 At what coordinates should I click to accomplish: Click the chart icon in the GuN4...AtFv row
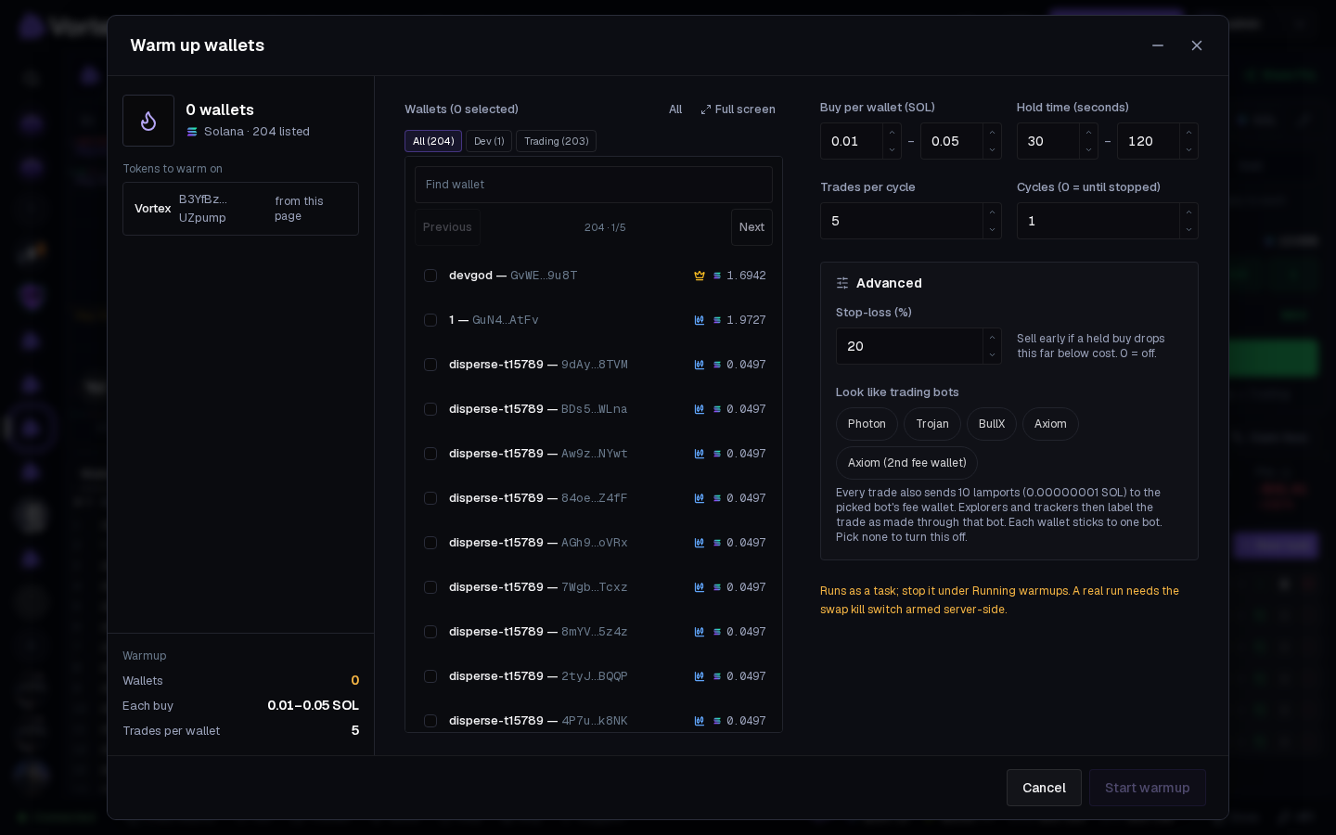(700, 320)
